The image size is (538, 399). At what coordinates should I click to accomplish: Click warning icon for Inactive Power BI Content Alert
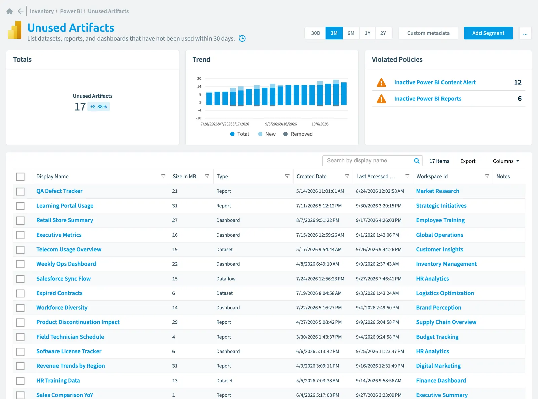pos(381,82)
